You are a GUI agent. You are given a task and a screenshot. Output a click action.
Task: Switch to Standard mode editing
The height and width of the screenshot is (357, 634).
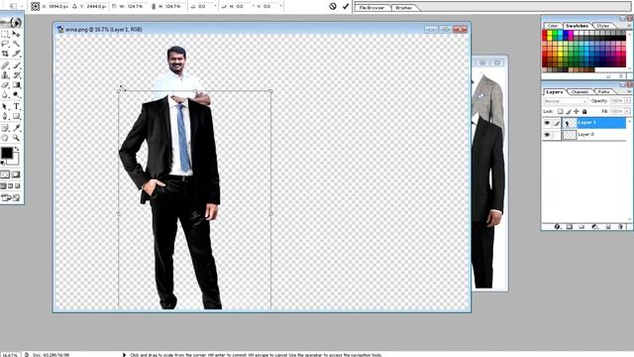coord(5,175)
